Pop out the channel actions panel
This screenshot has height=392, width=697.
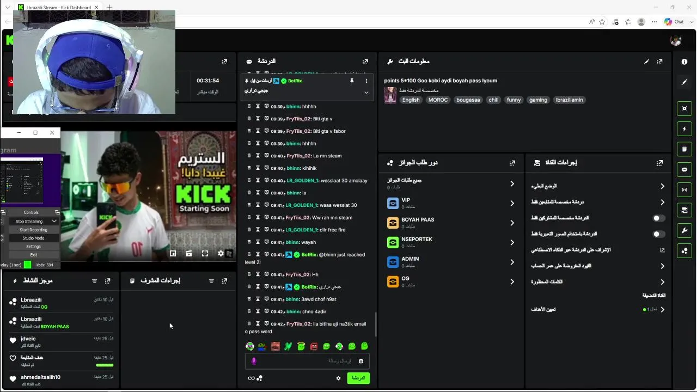coord(659,163)
